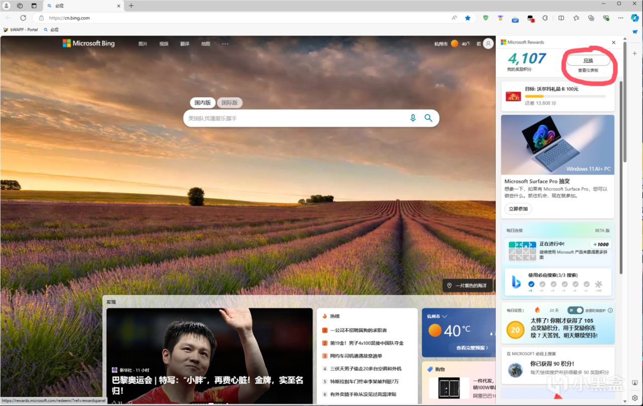This screenshot has height=406, width=643.
Task: Open the 巴黎奥运会 featured news image
Action: coord(209,356)
